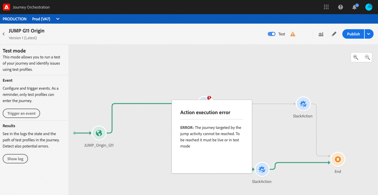
Task: Click the journey start entry point dot
Action: [75, 133]
